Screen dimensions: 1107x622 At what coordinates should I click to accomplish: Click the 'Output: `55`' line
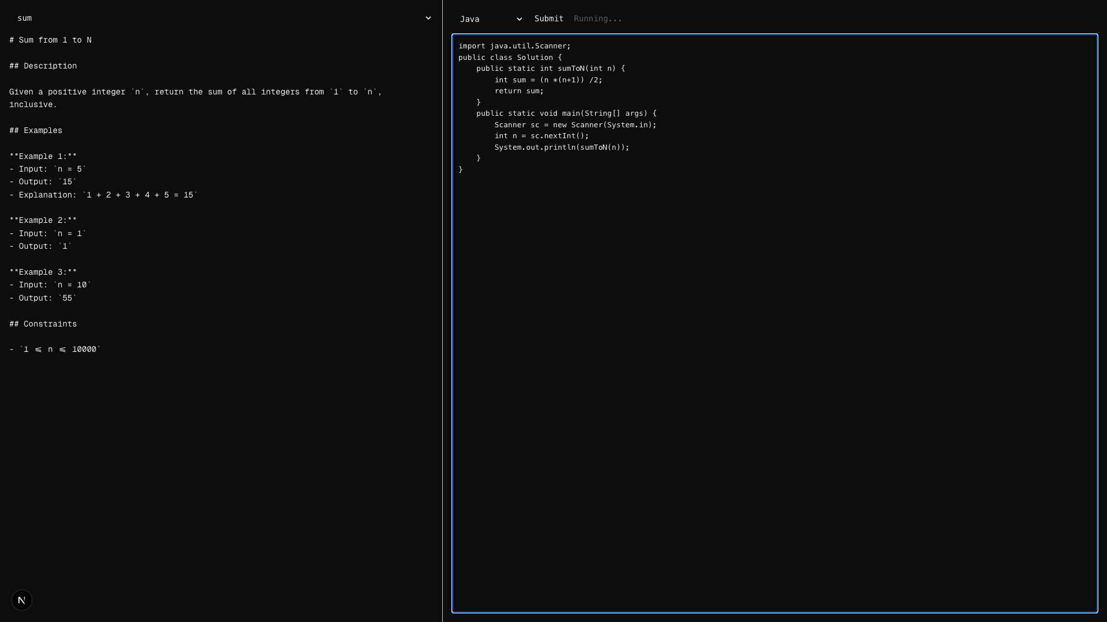coord(43,298)
